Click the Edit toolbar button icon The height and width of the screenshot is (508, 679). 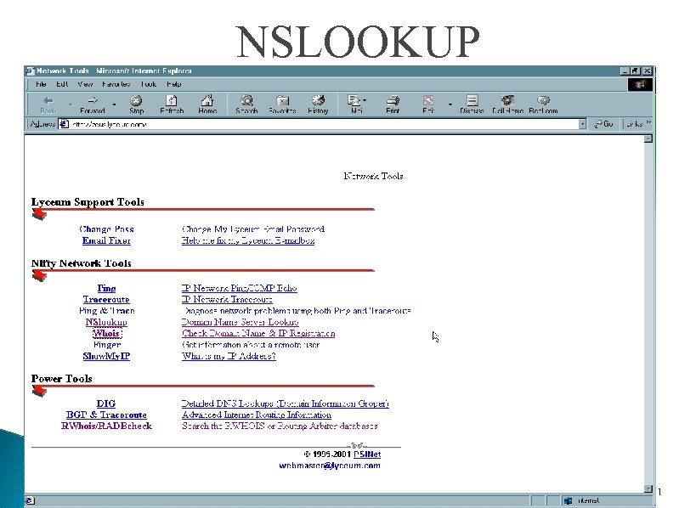[x=428, y=101]
